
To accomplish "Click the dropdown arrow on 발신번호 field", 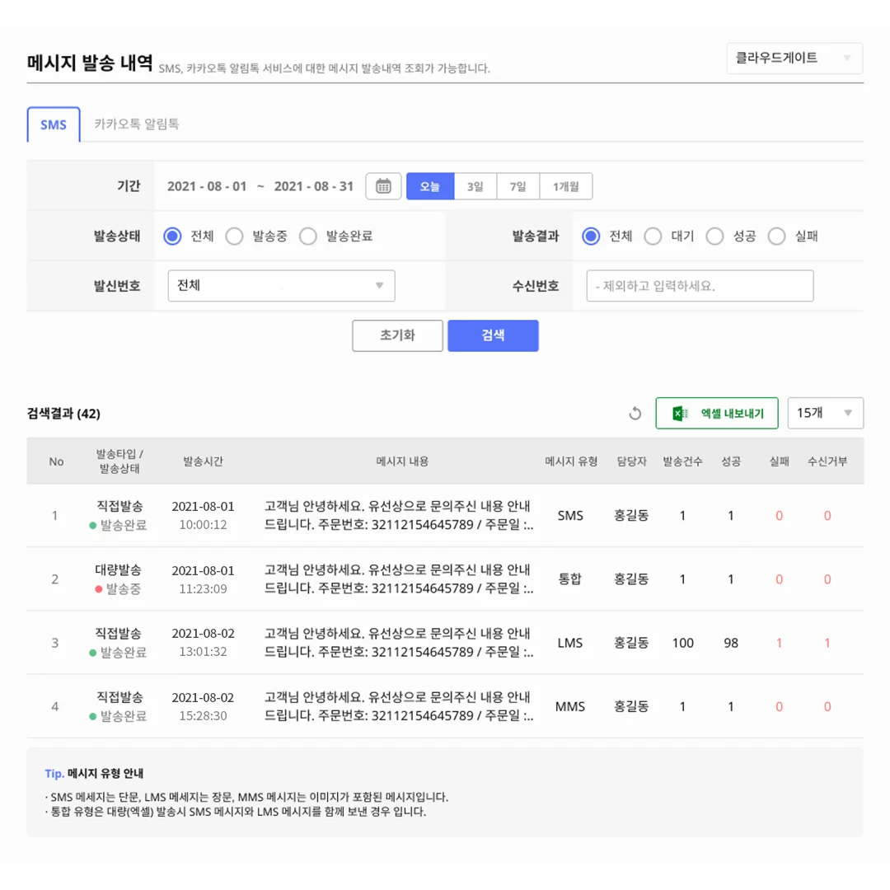I will click(379, 286).
